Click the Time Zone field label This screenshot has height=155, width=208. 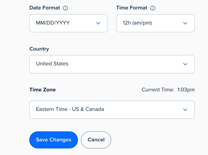(43, 90)
